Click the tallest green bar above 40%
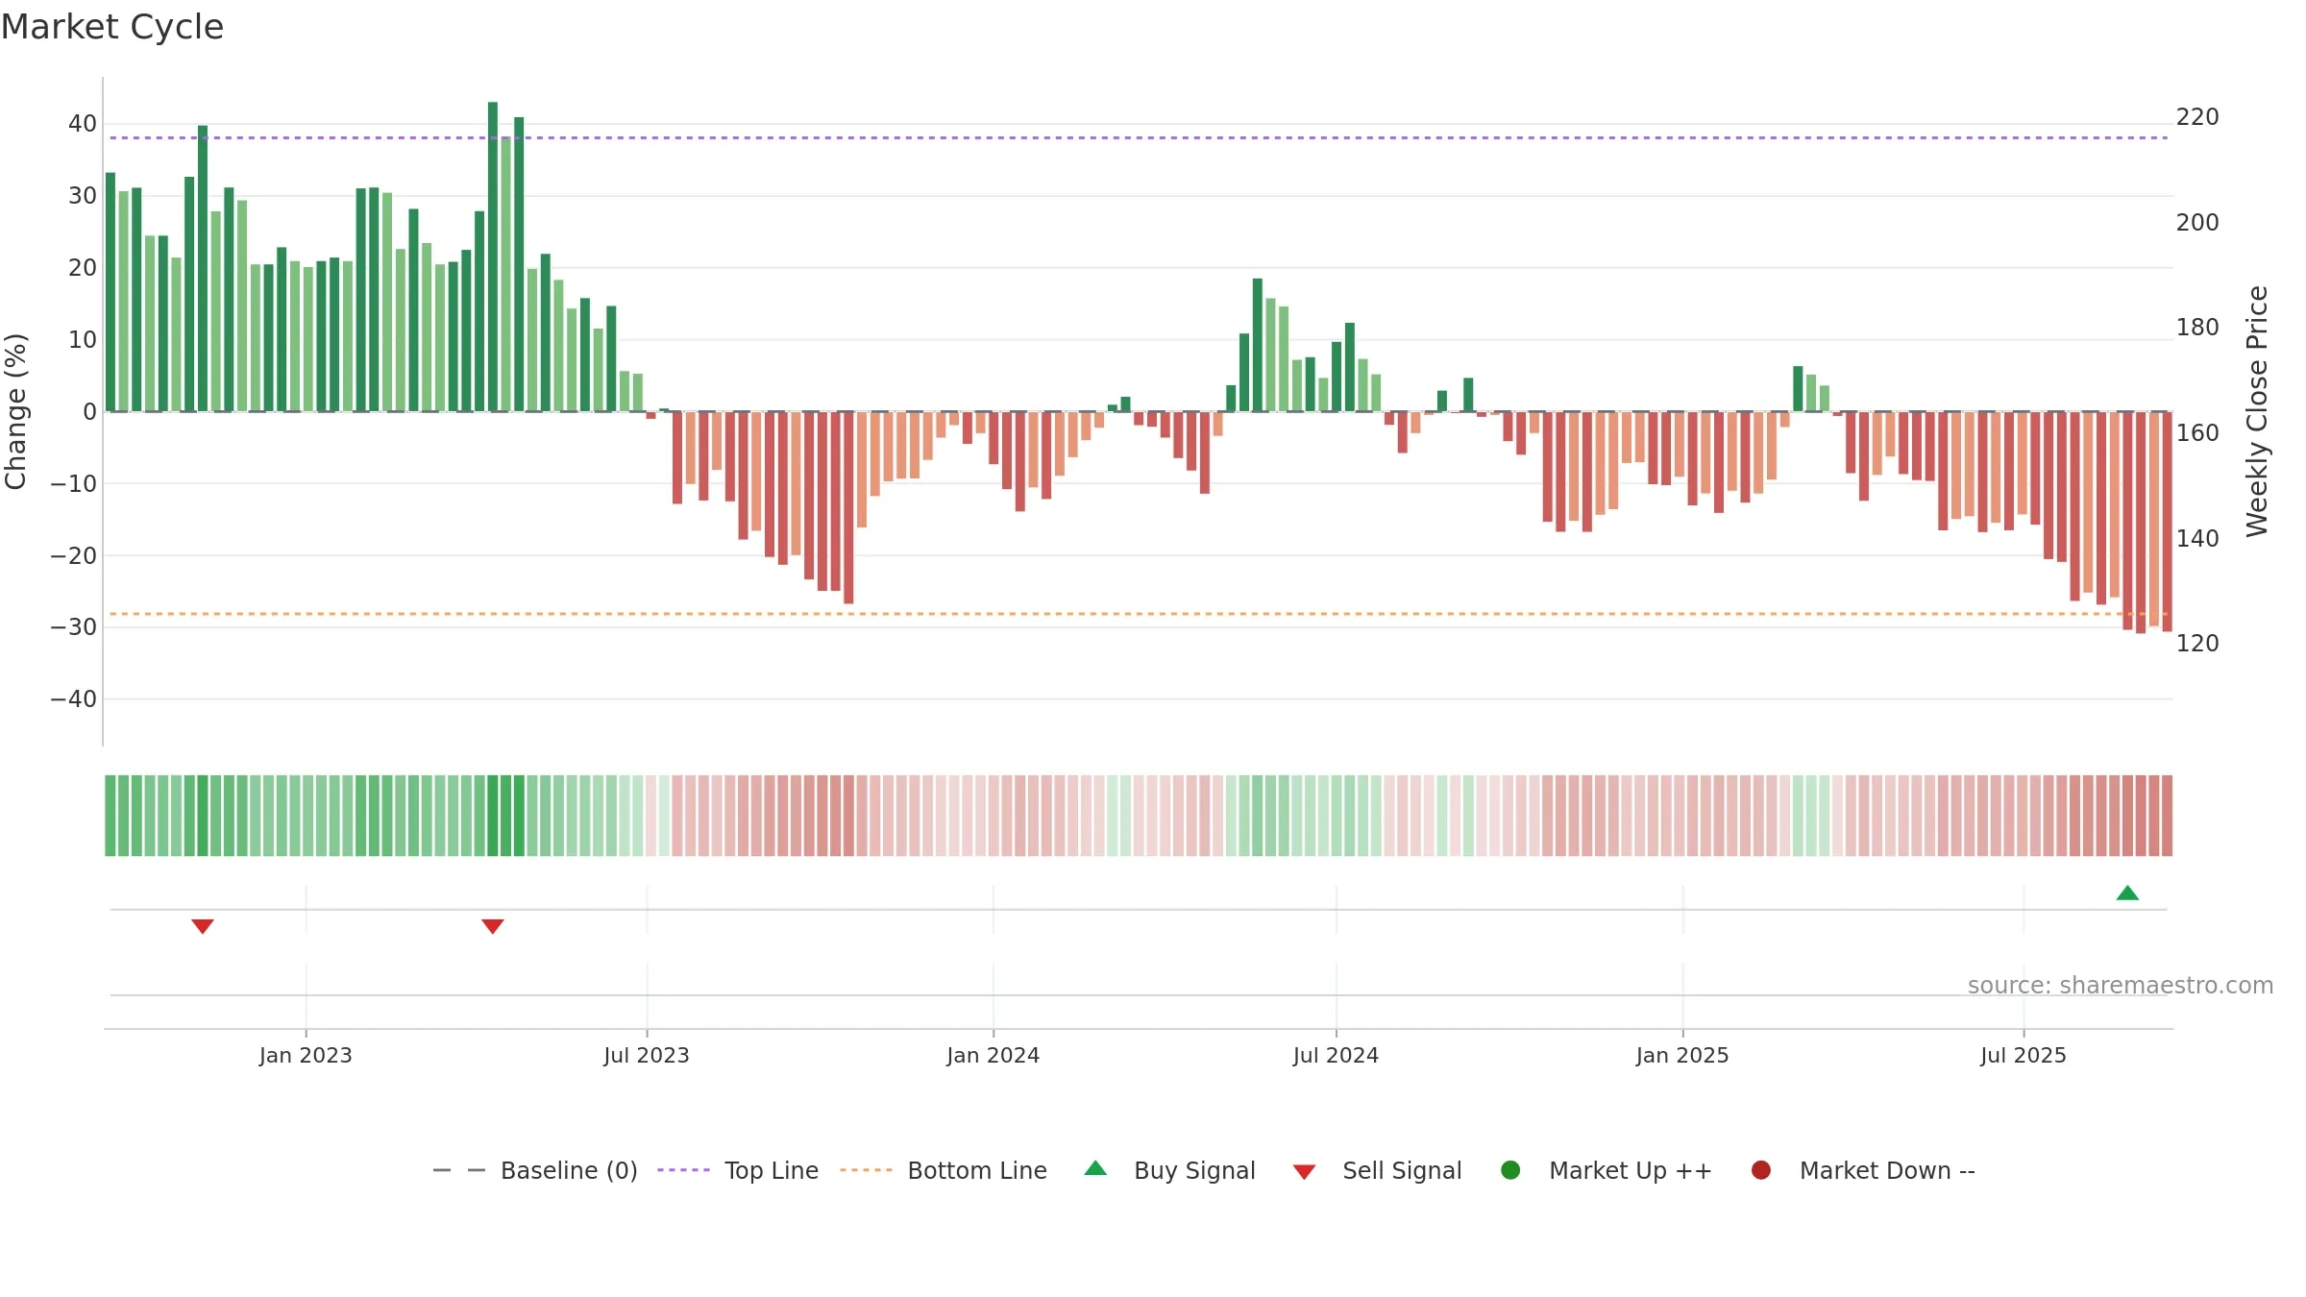The image size is (2306, 1297). (x=493, y=257)
